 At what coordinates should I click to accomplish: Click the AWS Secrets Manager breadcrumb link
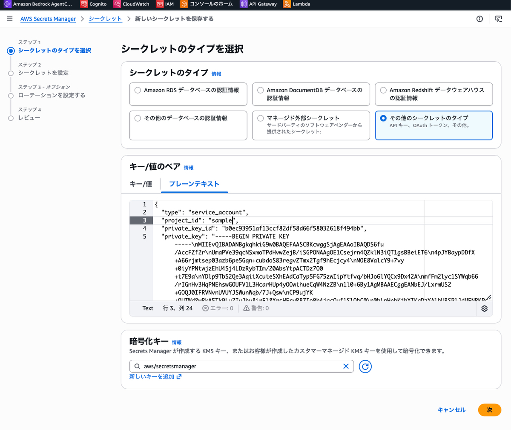pyautogui.click(x=48, y=19)
